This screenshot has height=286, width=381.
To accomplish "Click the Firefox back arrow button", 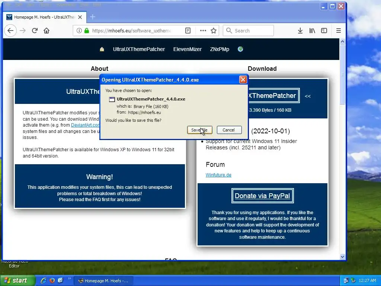I will tap(10, 31).
